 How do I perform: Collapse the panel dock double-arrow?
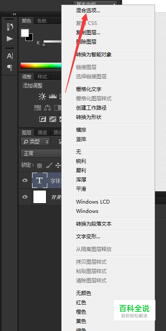tap(14, 14)
